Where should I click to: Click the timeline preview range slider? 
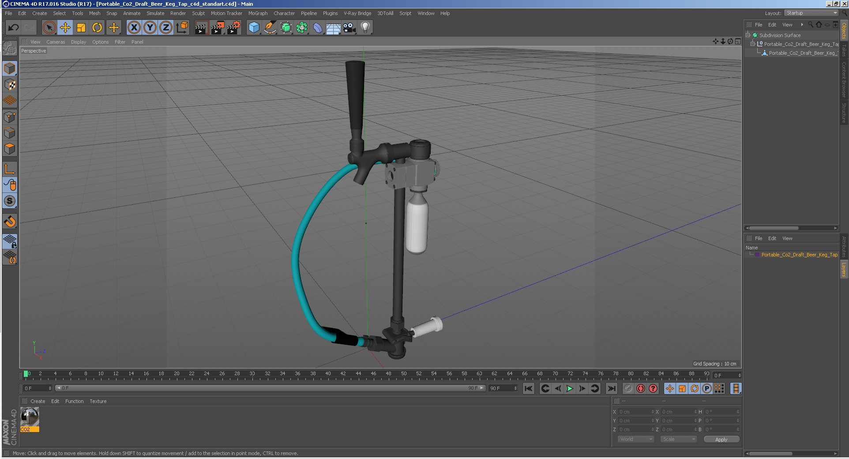click(x=270, y=388)
